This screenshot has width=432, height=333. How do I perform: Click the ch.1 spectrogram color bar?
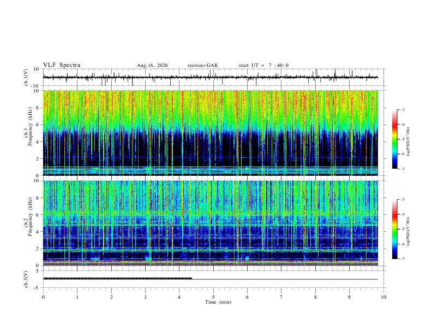tap(394, 139)
